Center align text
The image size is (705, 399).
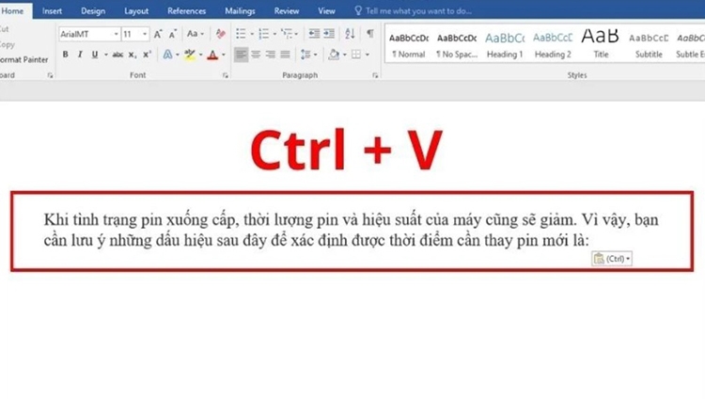256,55
